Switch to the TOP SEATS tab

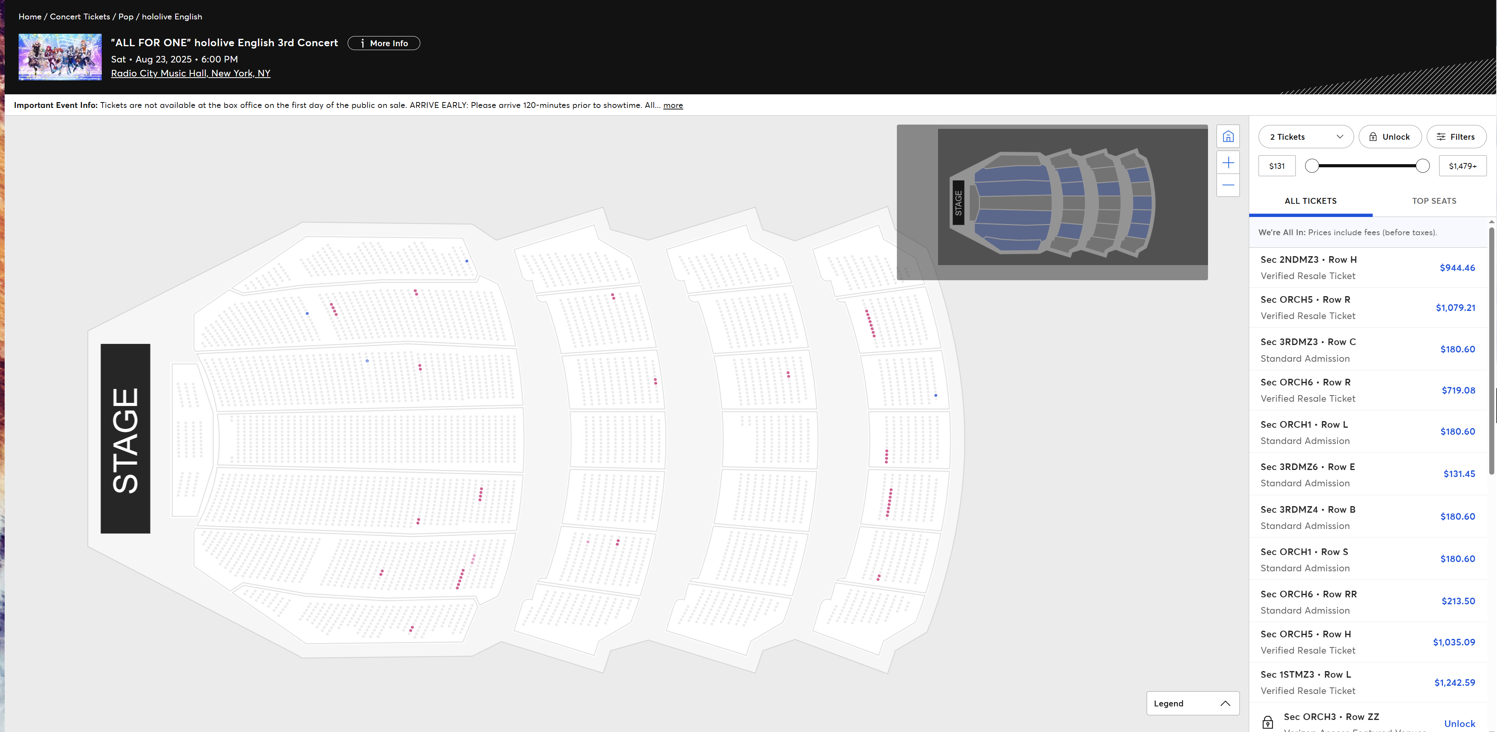click(x=1434, y=201)
